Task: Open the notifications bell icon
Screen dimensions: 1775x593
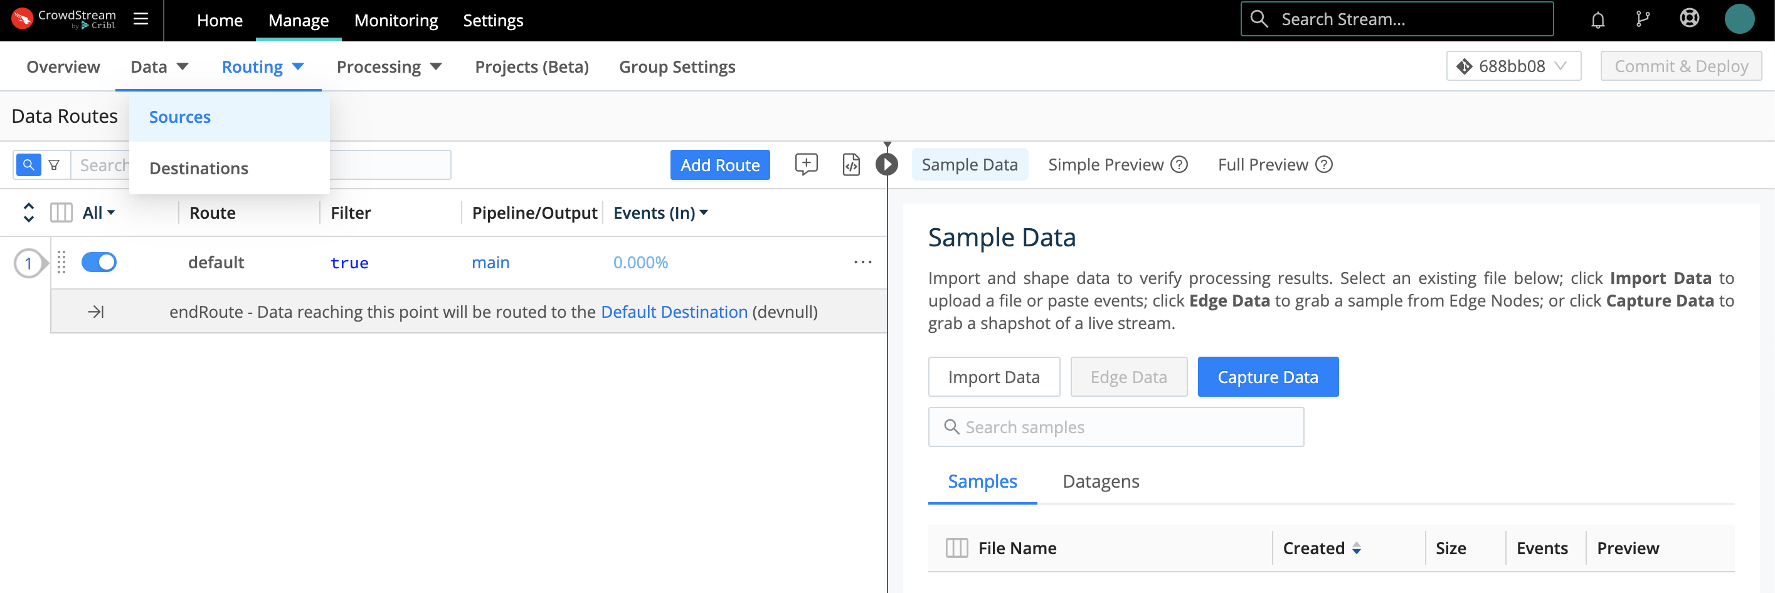Action: pyautogui.click(x=1597, y=19)
